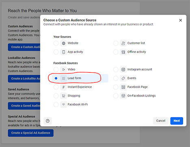Click the Events ticket icon
The width and height of the screenshot is (190, 147).
(x=123, y=78)
